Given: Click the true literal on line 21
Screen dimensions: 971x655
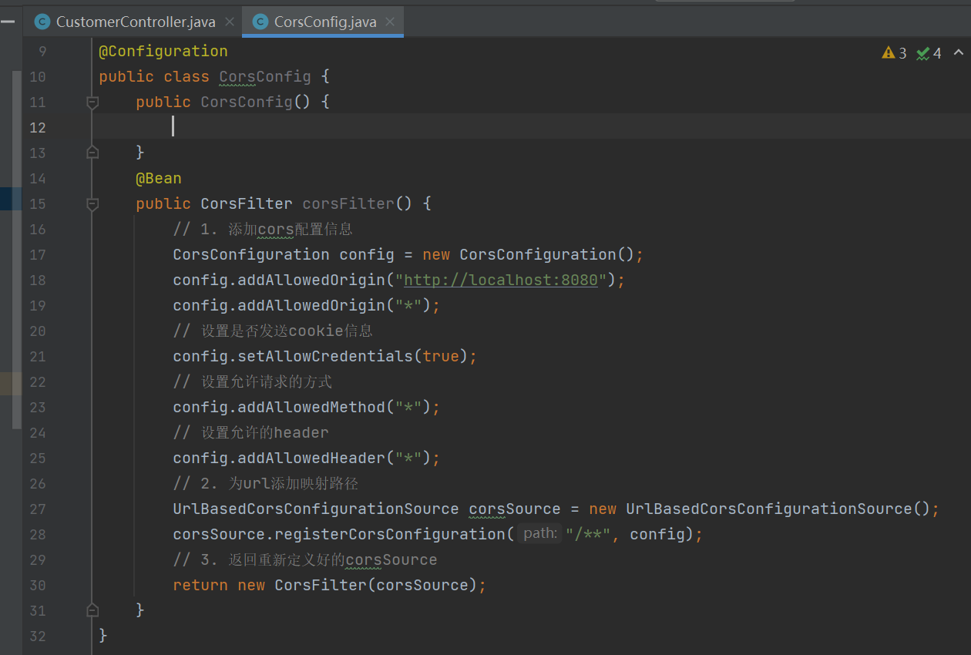Looking at the screenshot, I should click(441, 357).
